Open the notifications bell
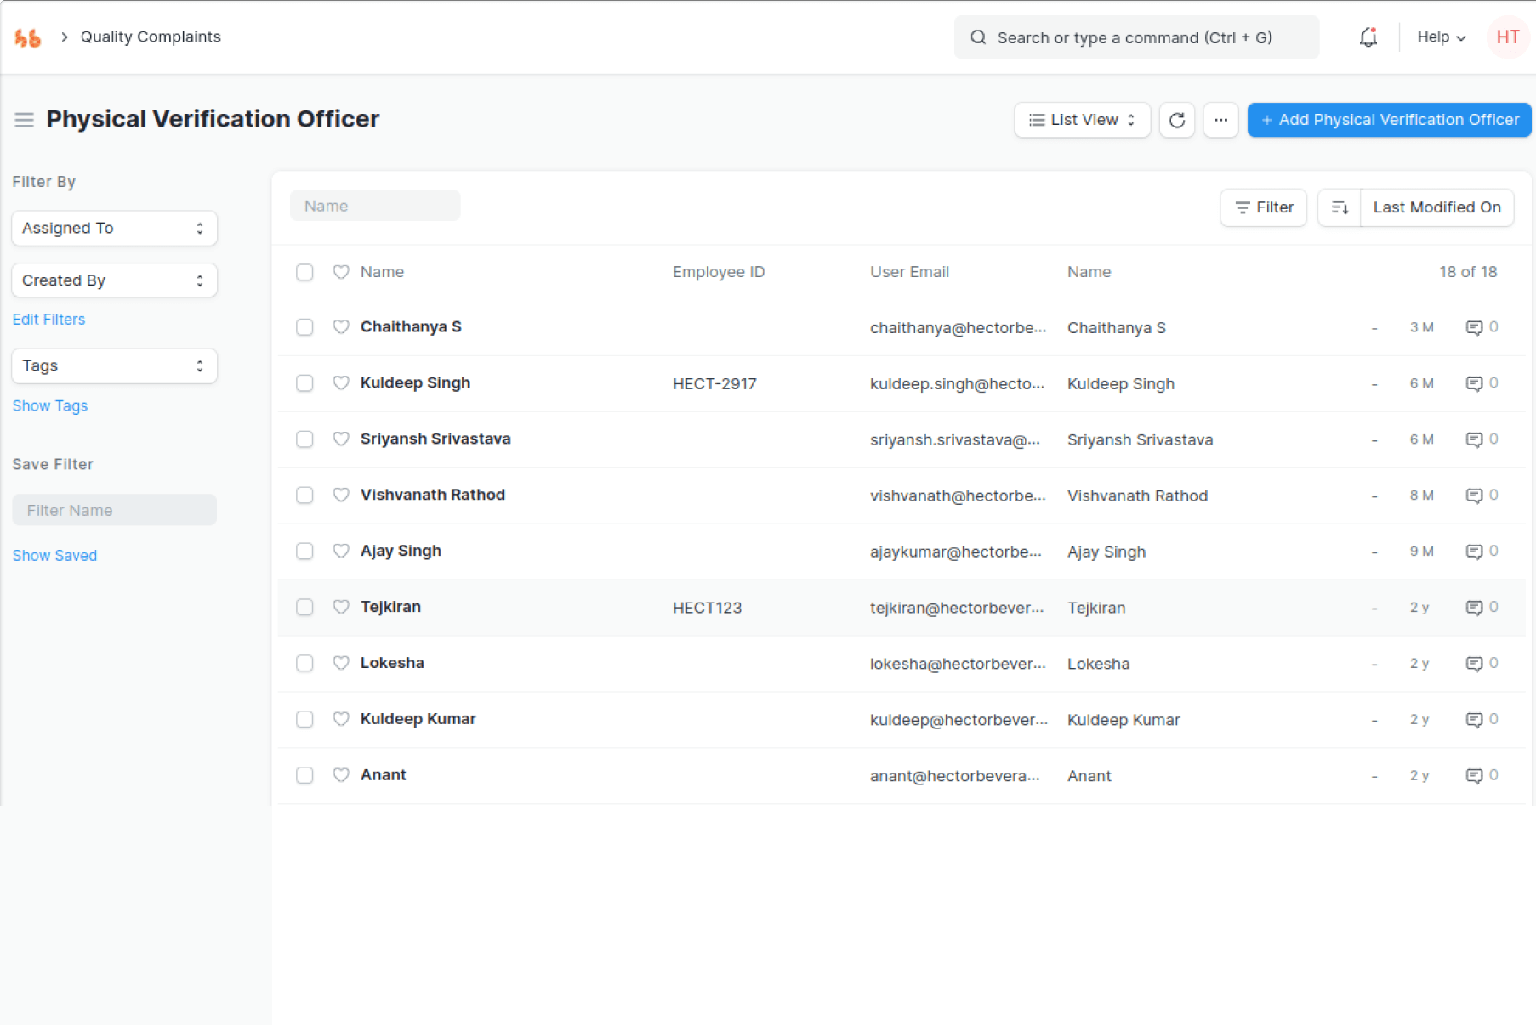This screenshot has width=1536, height=1025. [1368, 37]
